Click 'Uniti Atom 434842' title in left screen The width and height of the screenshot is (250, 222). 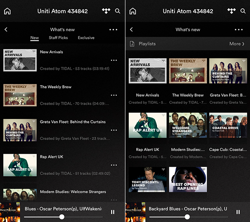[x=62, y=11]
